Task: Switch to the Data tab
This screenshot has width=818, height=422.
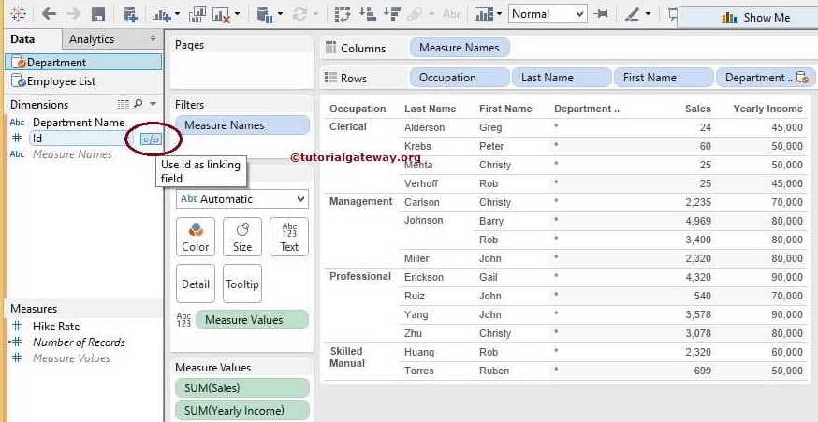Action: (x=23, y=39)
